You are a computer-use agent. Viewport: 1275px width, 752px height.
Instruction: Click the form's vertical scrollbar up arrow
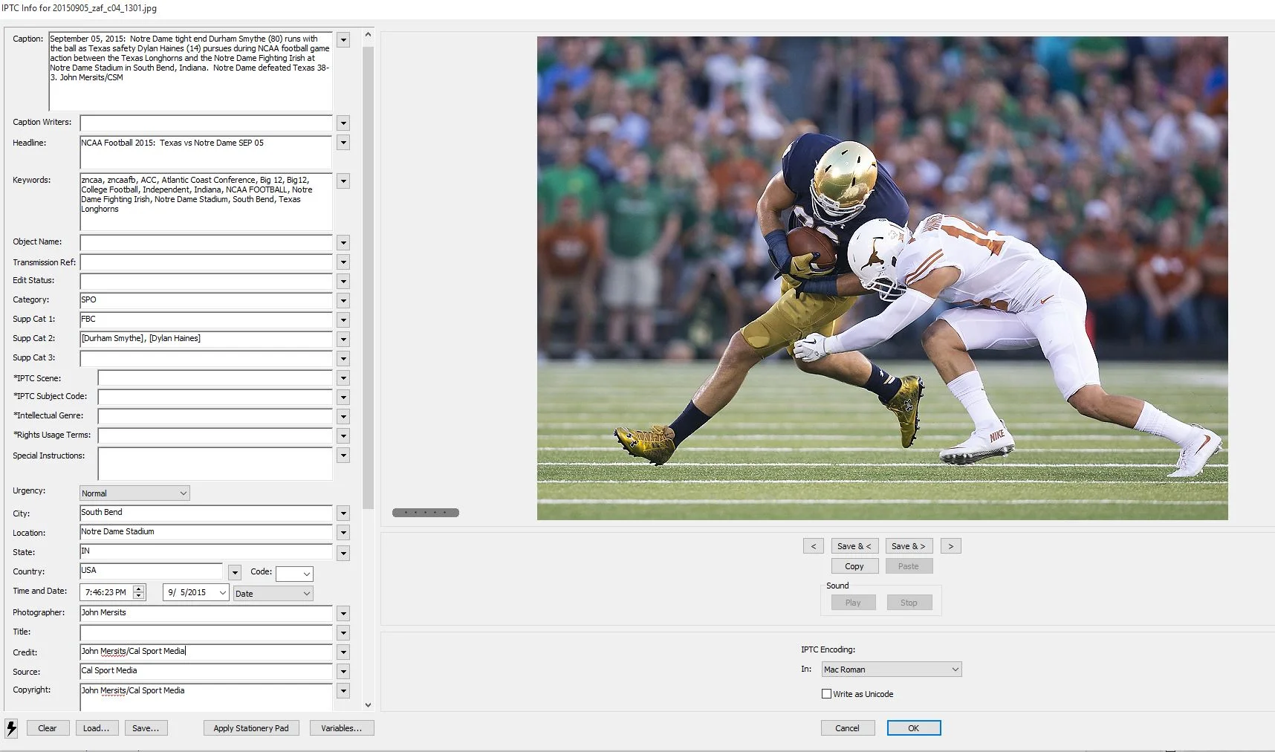[368, 35]
